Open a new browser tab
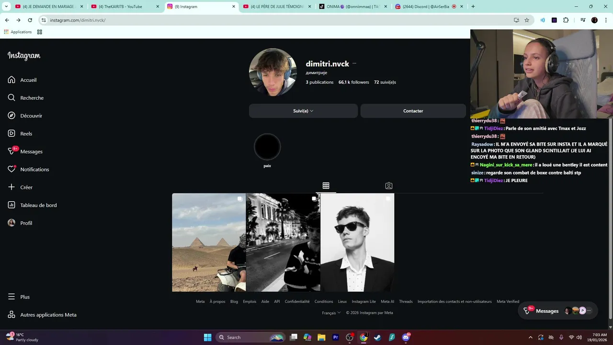This screenshot has width=613, height=345. [473, 7]
